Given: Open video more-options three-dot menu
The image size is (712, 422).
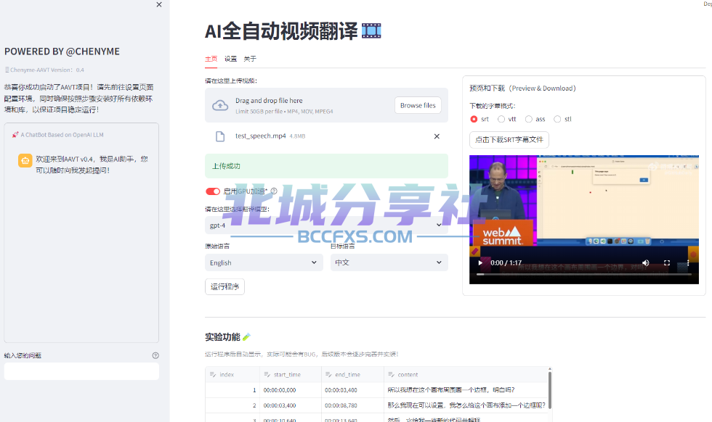Looking at the screenshot, I should 688,262.
